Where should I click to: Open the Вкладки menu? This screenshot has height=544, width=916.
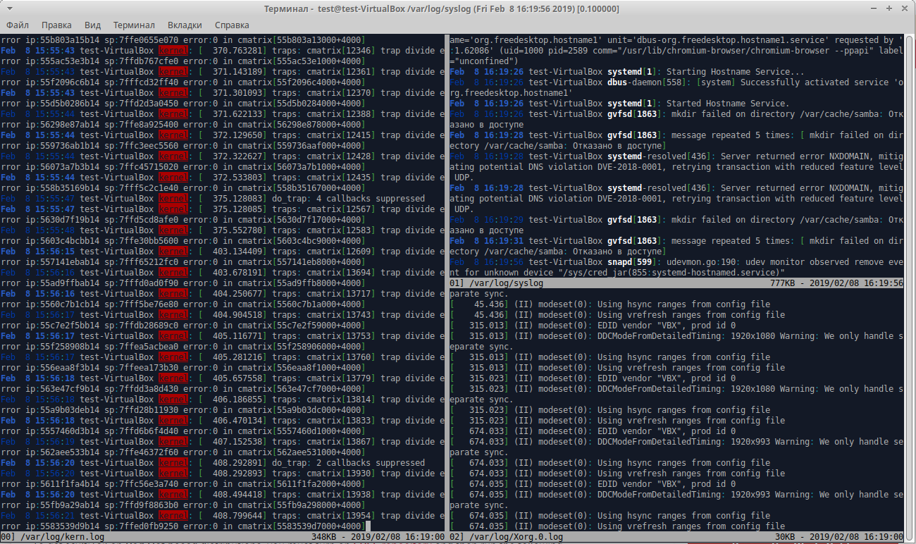(x=185, y=25)
